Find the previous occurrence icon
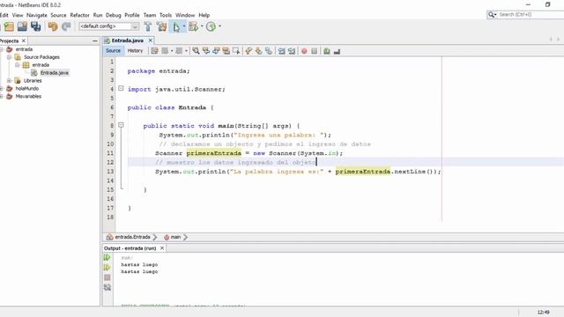Image resolution: width=564 pixels, height=317 pixels. click(x=205, y=51)
